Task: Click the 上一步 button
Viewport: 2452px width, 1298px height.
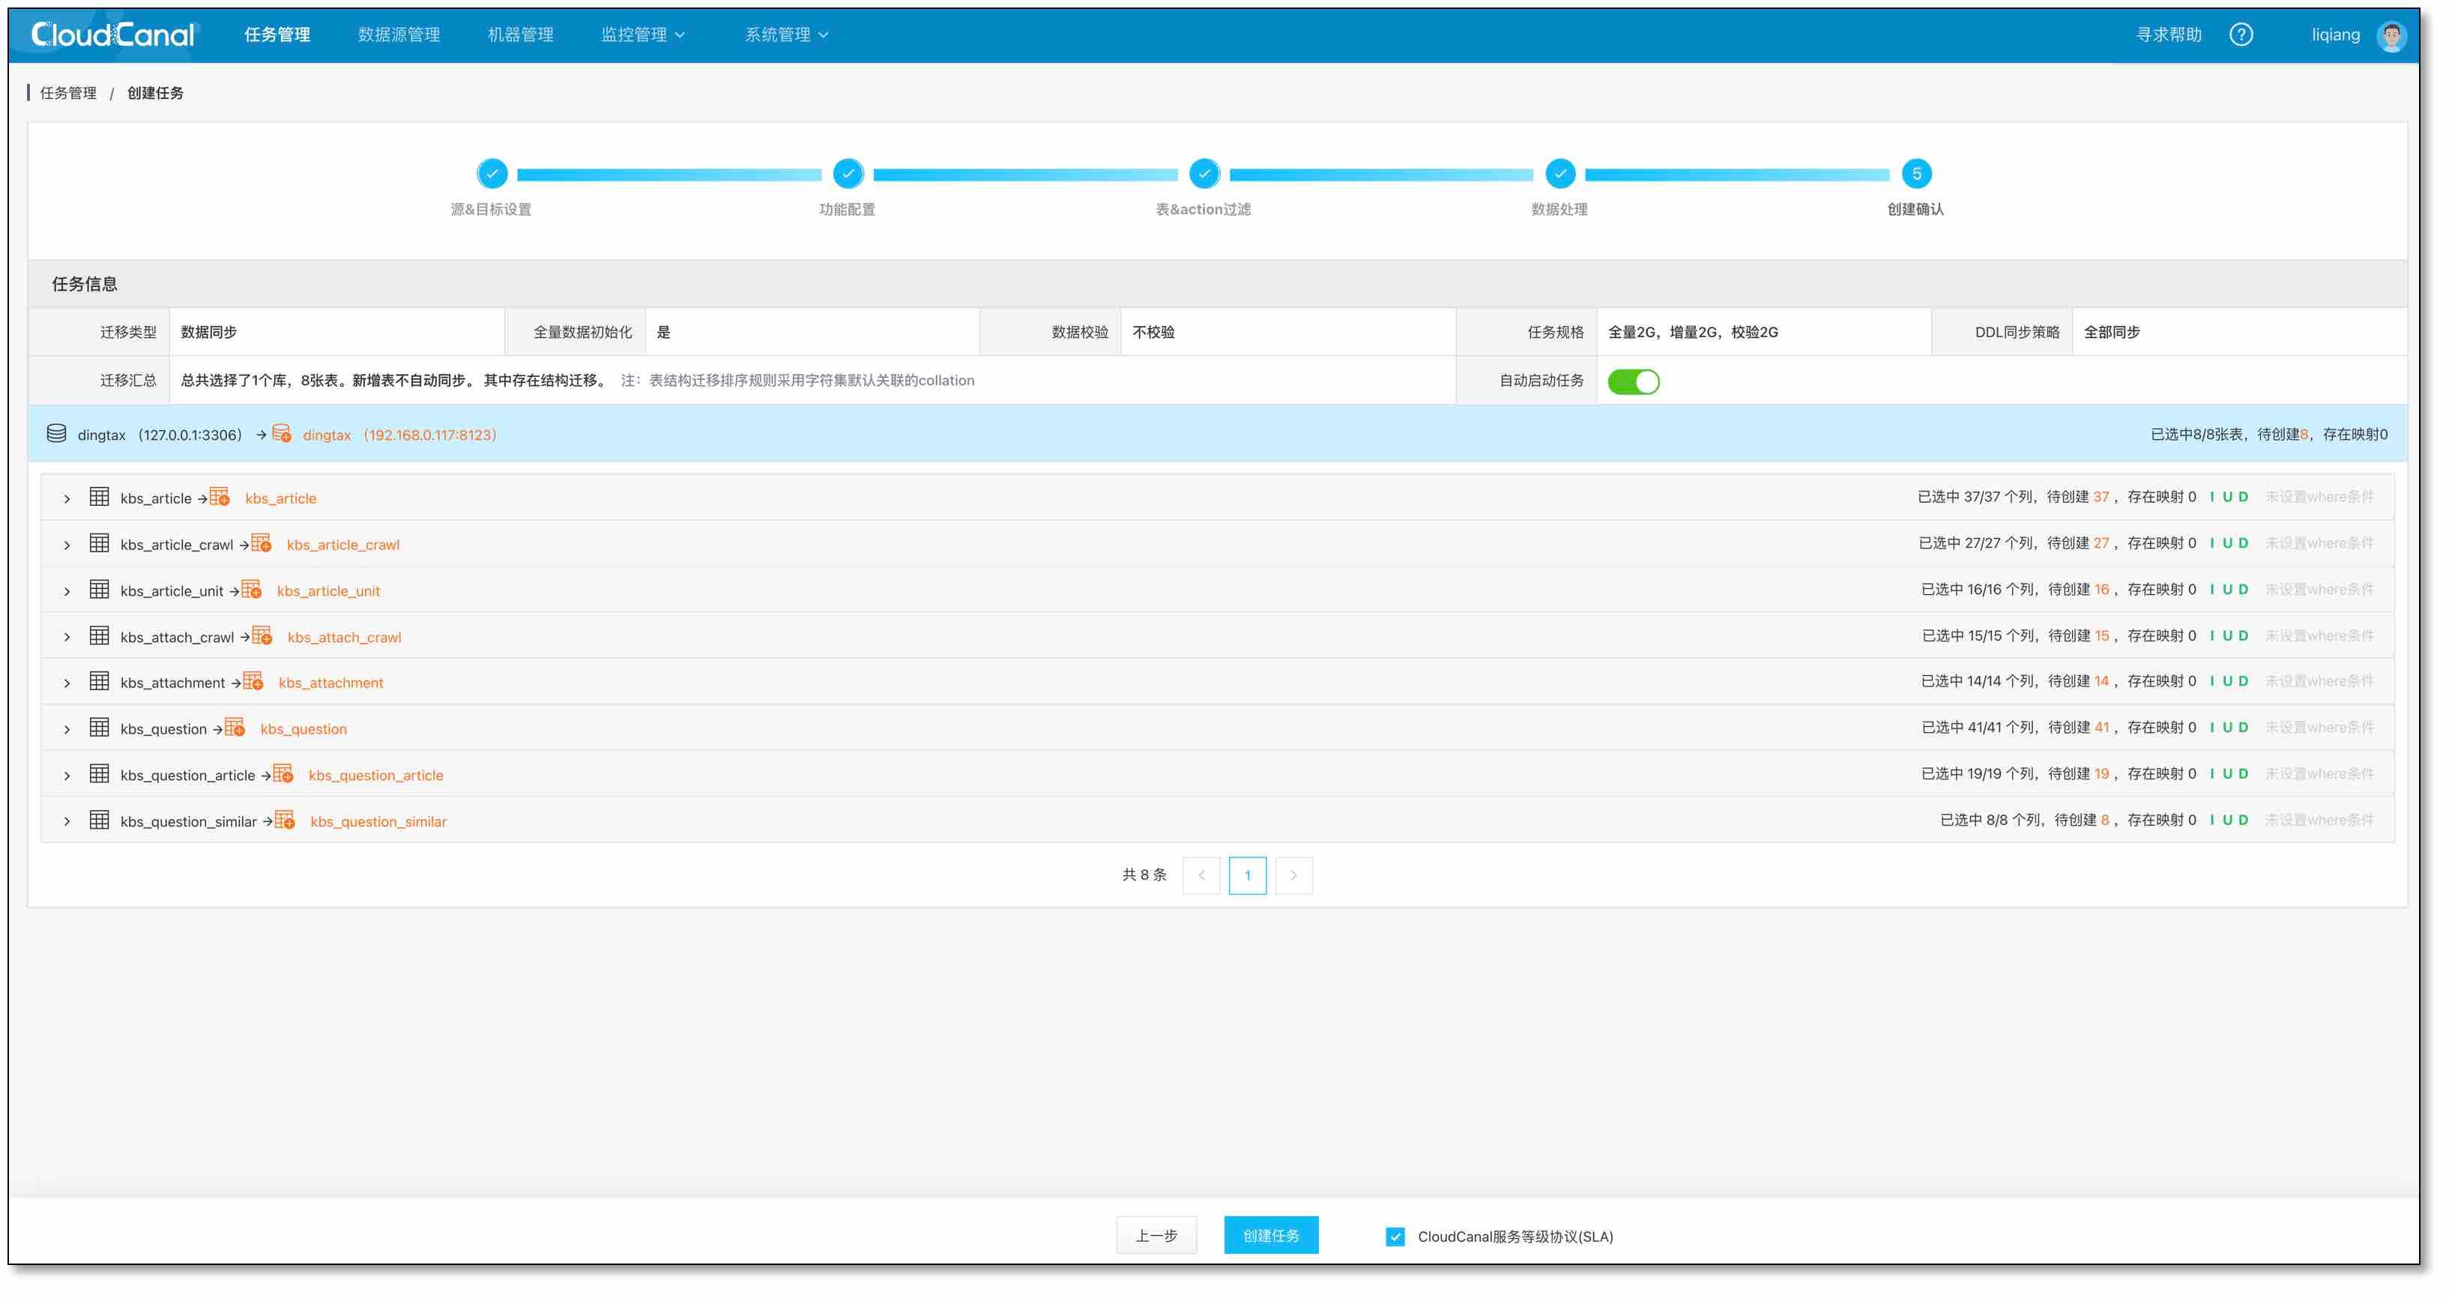Action: [1156, 1236]
